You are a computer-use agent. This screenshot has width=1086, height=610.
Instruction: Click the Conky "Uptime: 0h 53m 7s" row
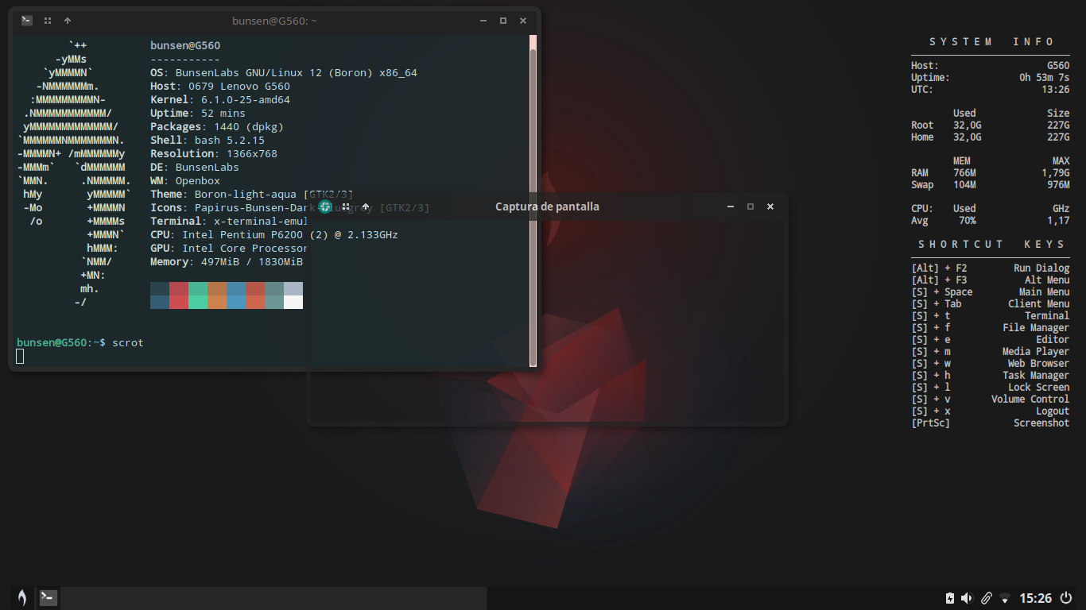[990, 78]
